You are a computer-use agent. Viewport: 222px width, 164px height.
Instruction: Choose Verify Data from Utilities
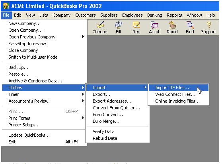[x=117, y=132]
